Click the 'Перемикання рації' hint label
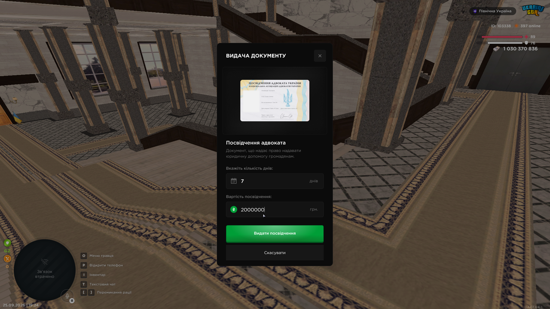This screenshot has height=309, width=550. pyautogui.click(x=114, y=292)
